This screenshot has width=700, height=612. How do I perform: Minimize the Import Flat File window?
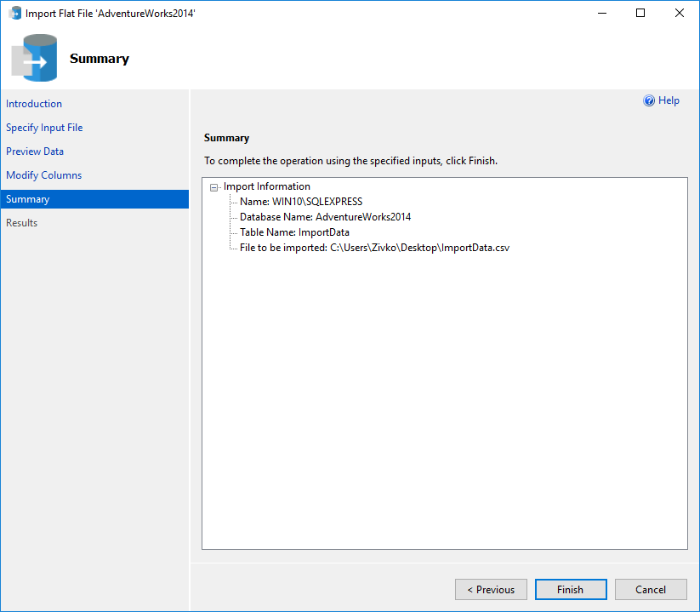point(601,13)
